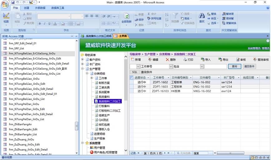The image size is (271, 160).
Task: Click the 清空条件 clear conditions button
Action: pyautogui.click(x=249, y=66)
